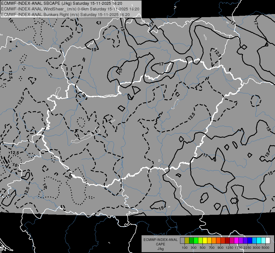Click the white legend swatch
Image resolution: width=275 pixels, height=253 pixels.
(268, 240)
